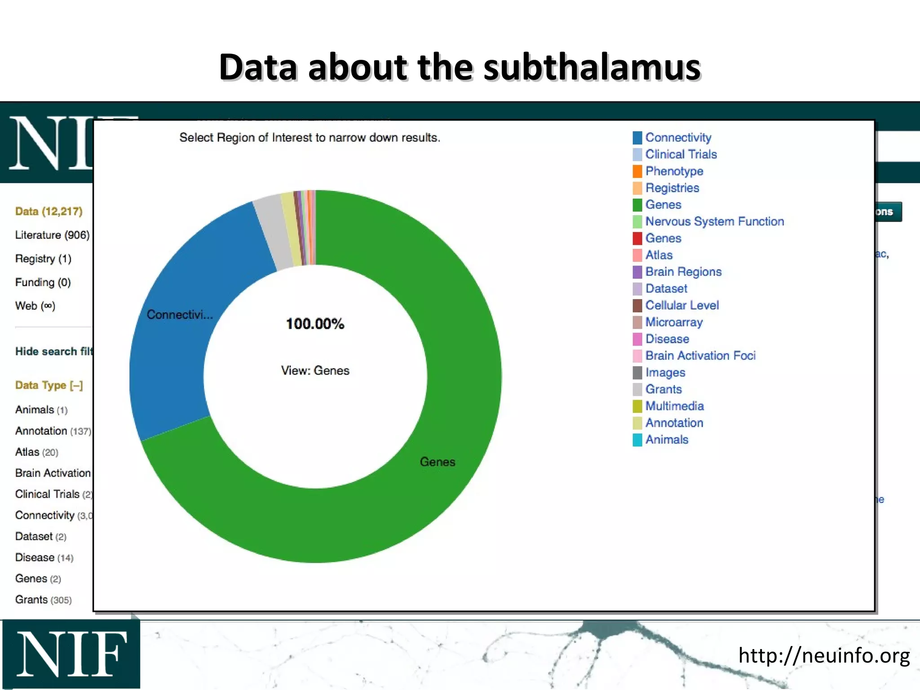920x690 pixels.
Task: Select Atlas in the chart legend
Action: [659, 255]
